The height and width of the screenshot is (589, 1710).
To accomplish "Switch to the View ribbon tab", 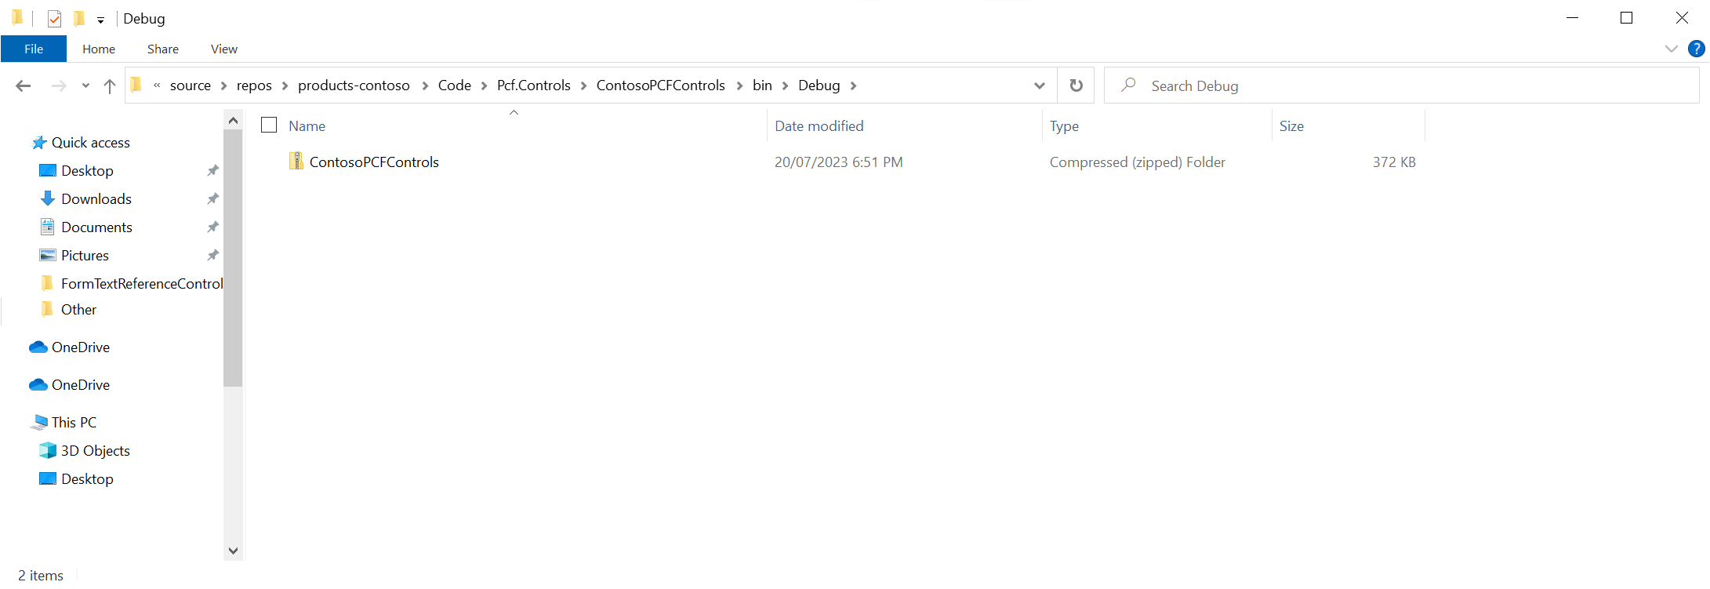I will 223,49.
